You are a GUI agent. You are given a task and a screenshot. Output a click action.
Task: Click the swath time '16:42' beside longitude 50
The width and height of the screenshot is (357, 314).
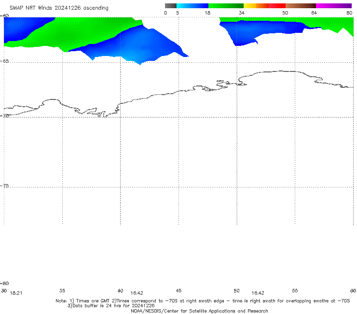[258, 293]
